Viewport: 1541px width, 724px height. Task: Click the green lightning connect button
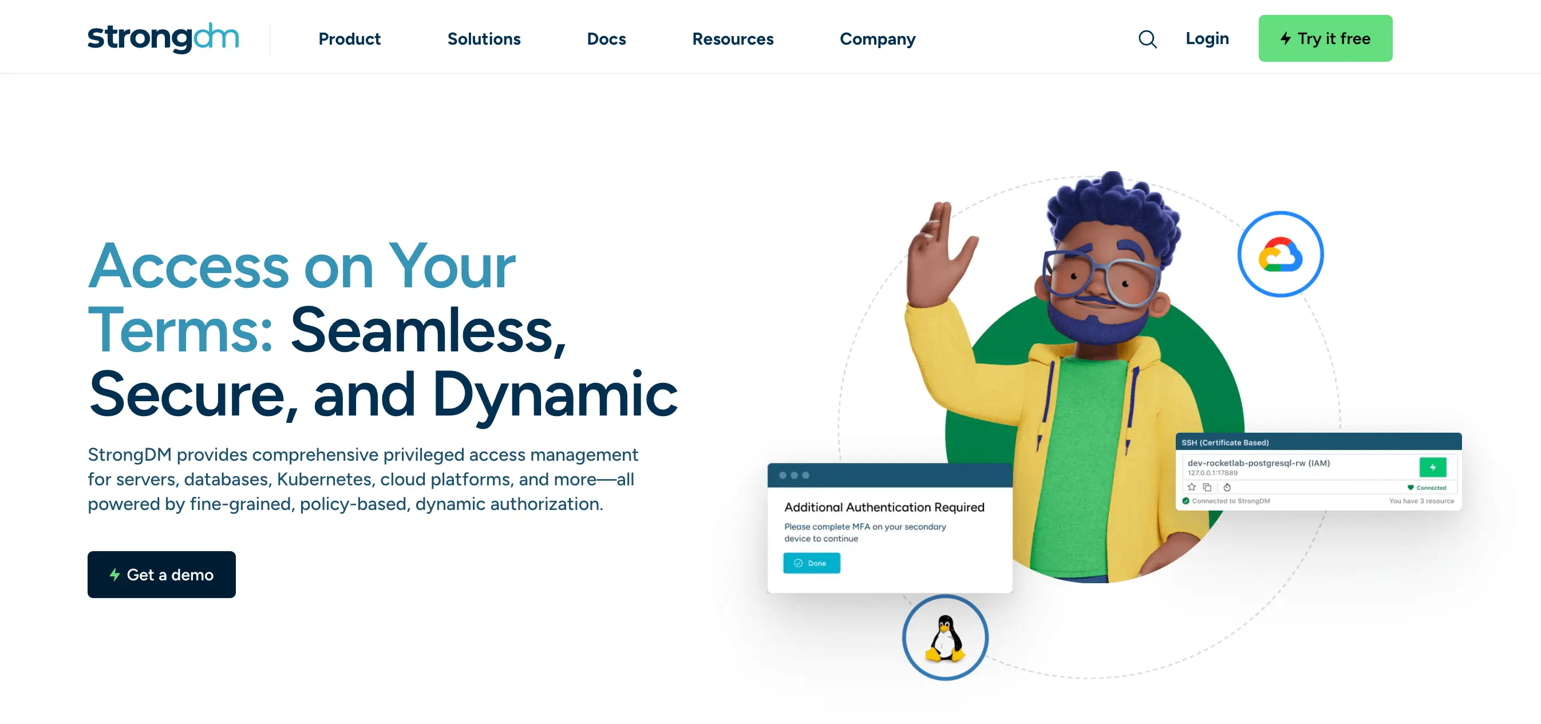pyautogui.click(x=1432, y=466)
